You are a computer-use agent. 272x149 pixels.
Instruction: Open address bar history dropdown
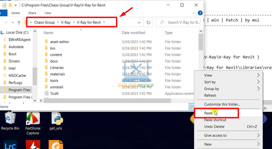tap(139, 23)
